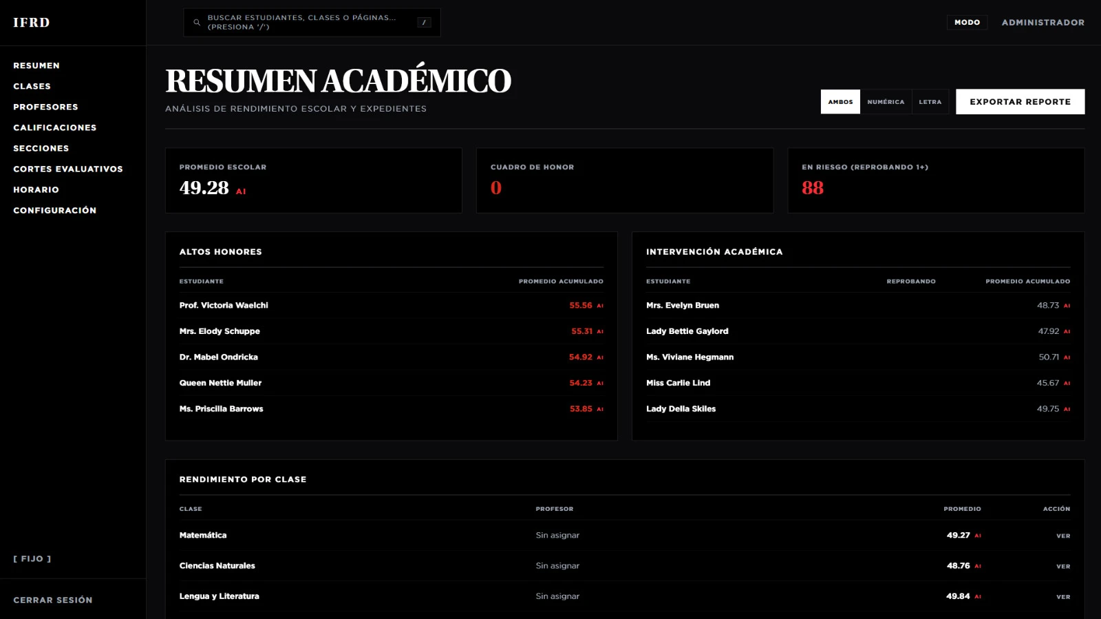This screenshot has height=619, width=1101.
Task: Switch grade display to NUMÉRICA
Action: 886,102
